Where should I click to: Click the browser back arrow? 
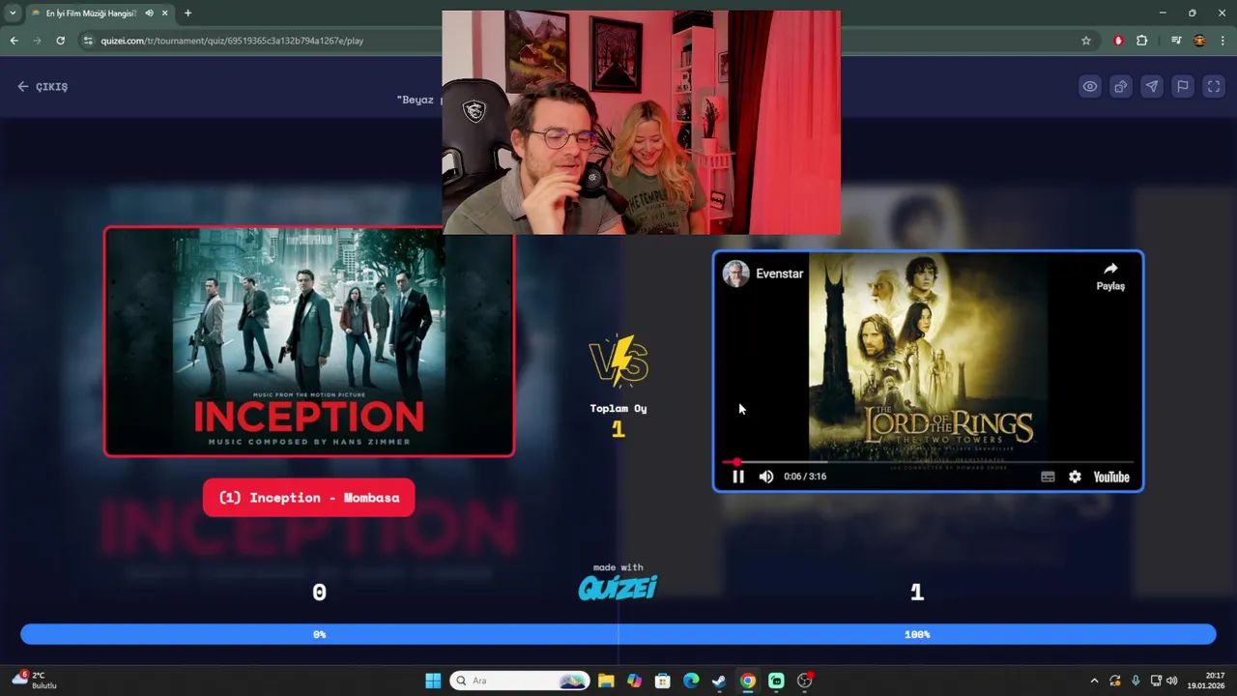tap(14, 41)
